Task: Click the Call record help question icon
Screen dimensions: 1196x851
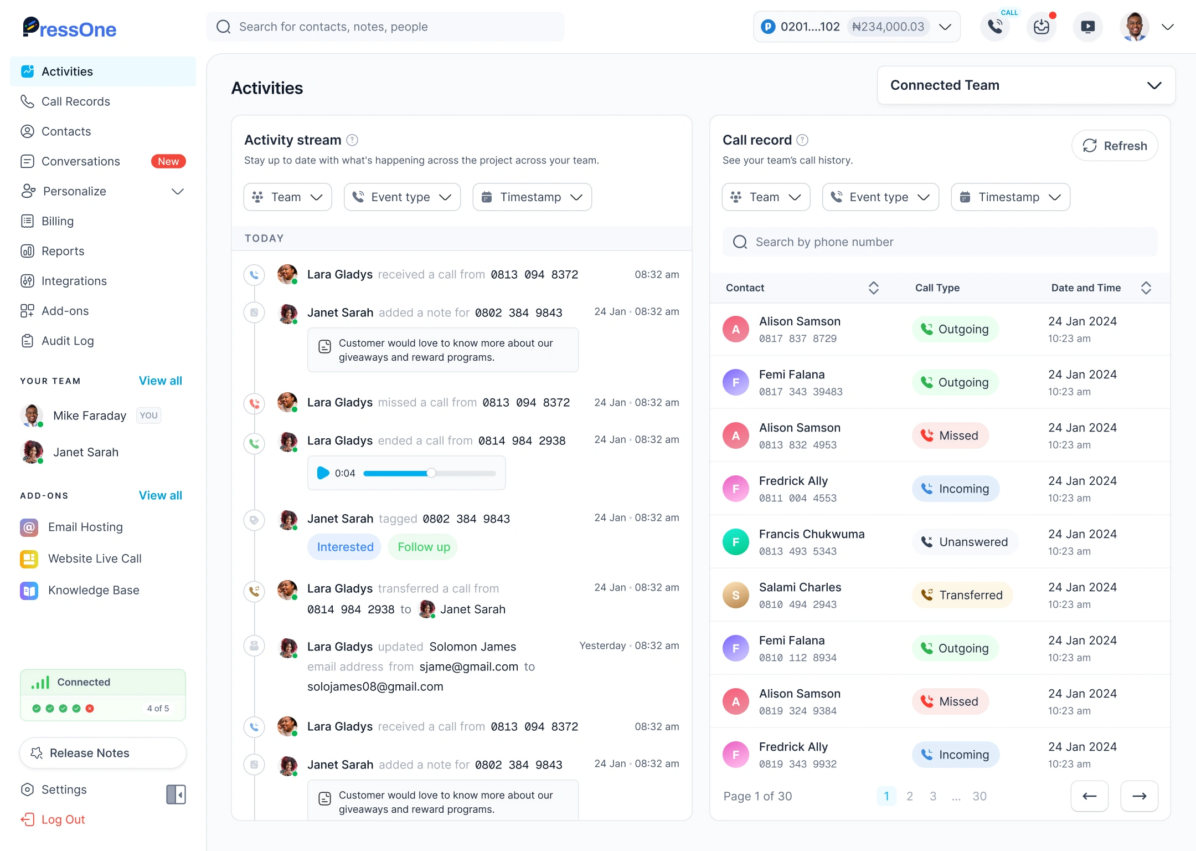Action: [802, 140]
